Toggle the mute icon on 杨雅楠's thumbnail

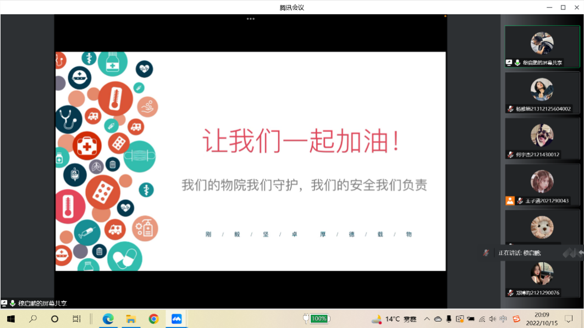(x=510, y=109)
